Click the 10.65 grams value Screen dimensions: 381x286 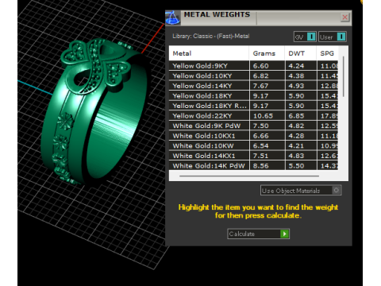point(263,116)
